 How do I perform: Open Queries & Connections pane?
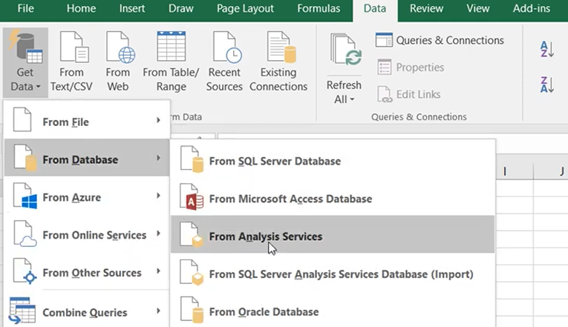point(440,40)
